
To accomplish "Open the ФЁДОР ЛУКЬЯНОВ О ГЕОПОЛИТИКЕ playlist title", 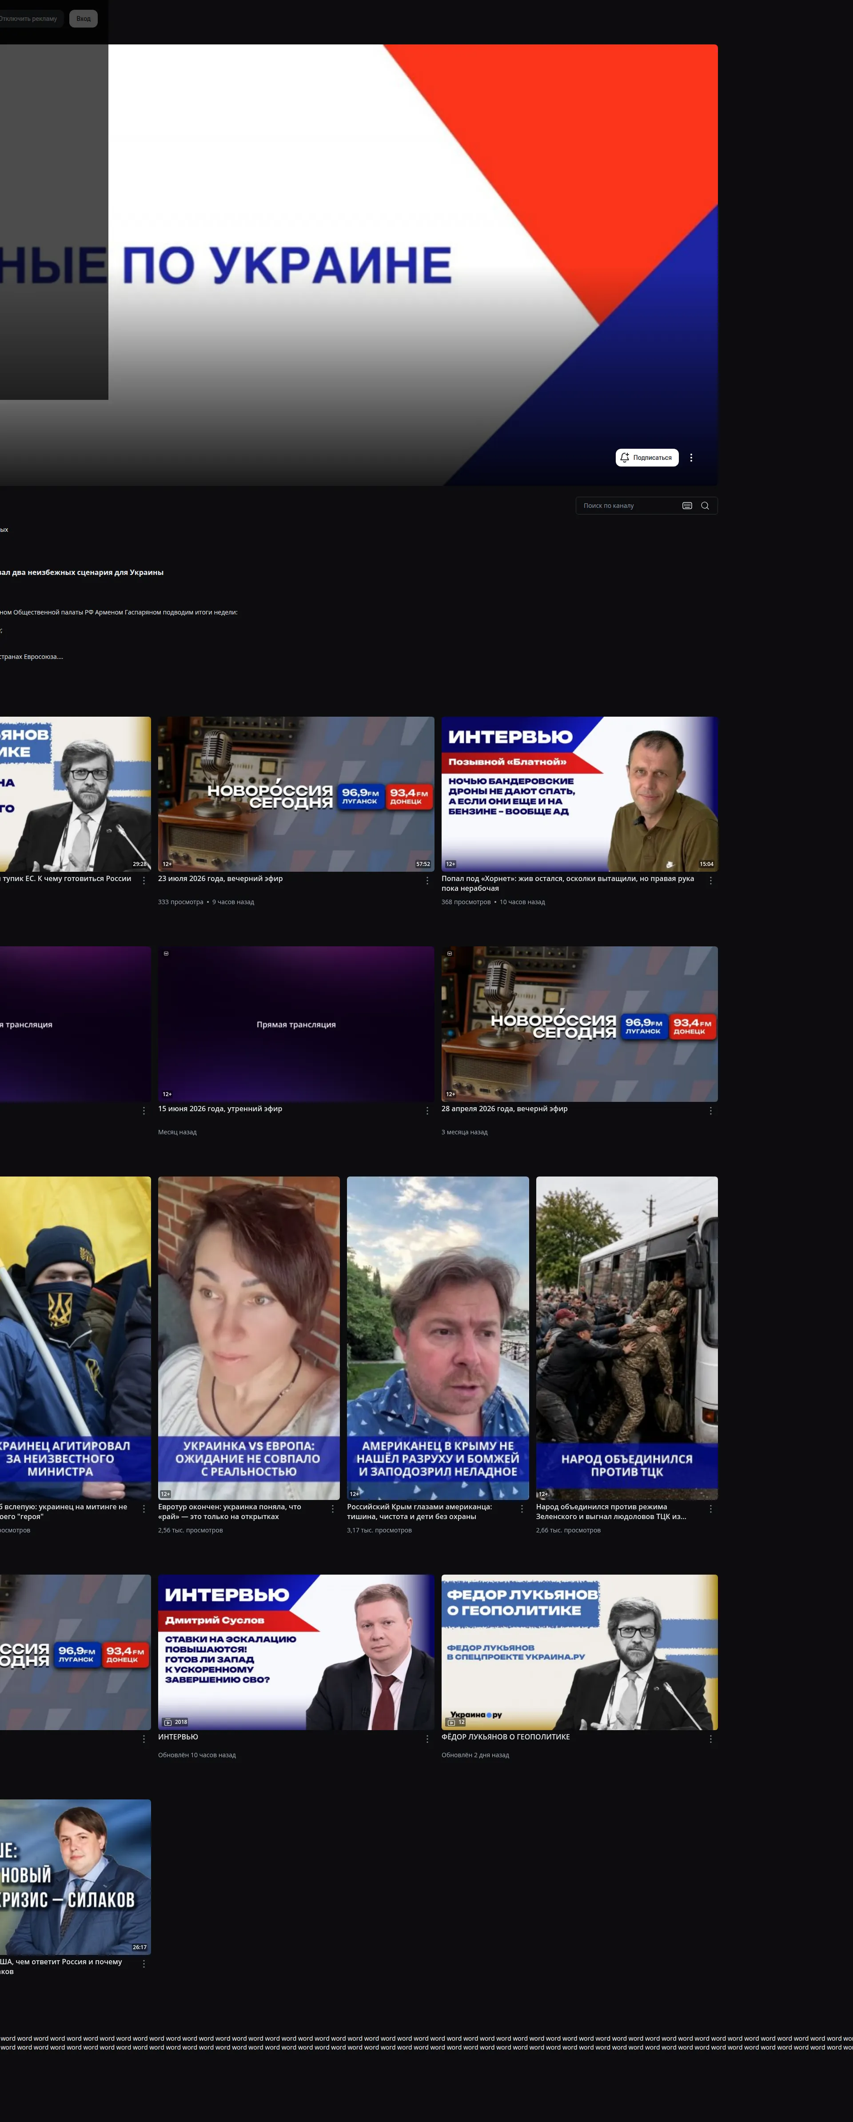I will coord(506,1736).
